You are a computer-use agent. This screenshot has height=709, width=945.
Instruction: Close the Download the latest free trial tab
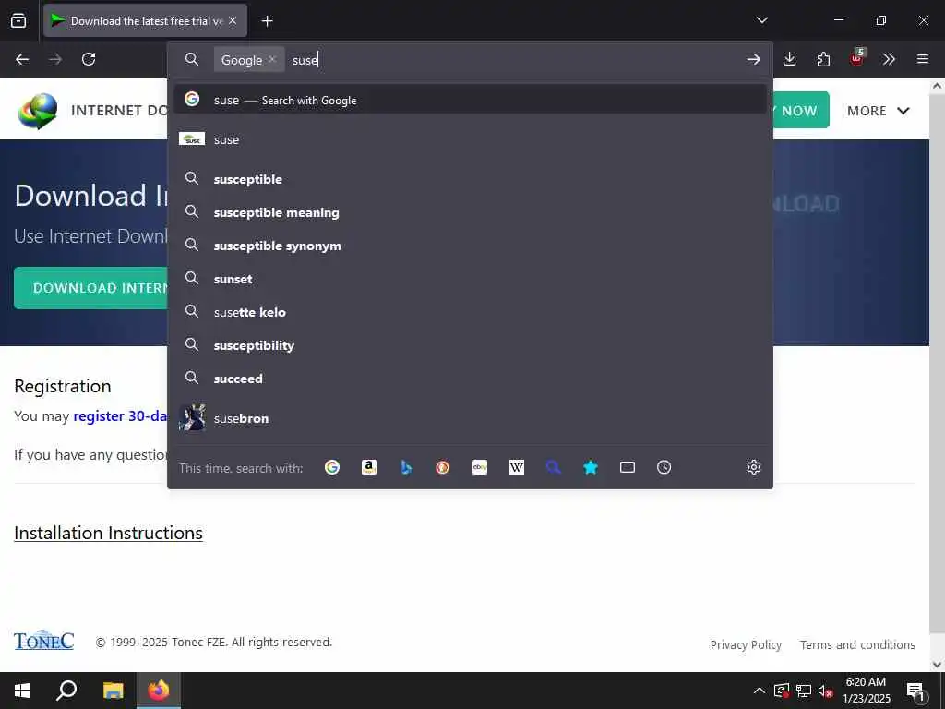[233, 20]
